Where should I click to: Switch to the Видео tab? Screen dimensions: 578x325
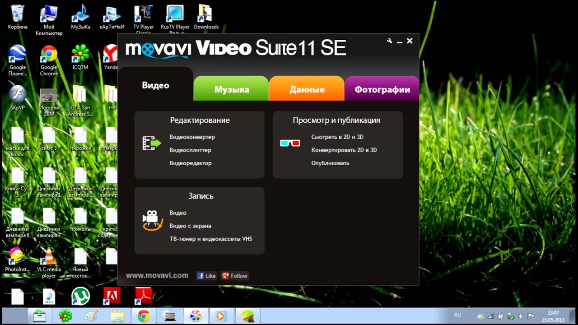[x=155, y=85]
